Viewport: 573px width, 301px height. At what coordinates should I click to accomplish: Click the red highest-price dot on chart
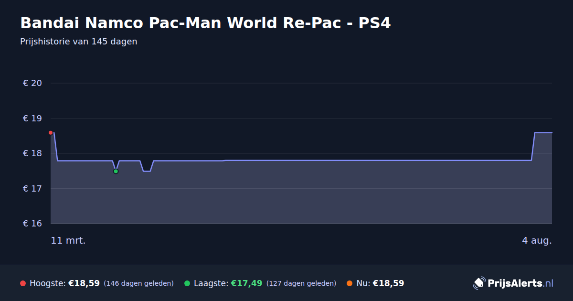click(51, 133)
